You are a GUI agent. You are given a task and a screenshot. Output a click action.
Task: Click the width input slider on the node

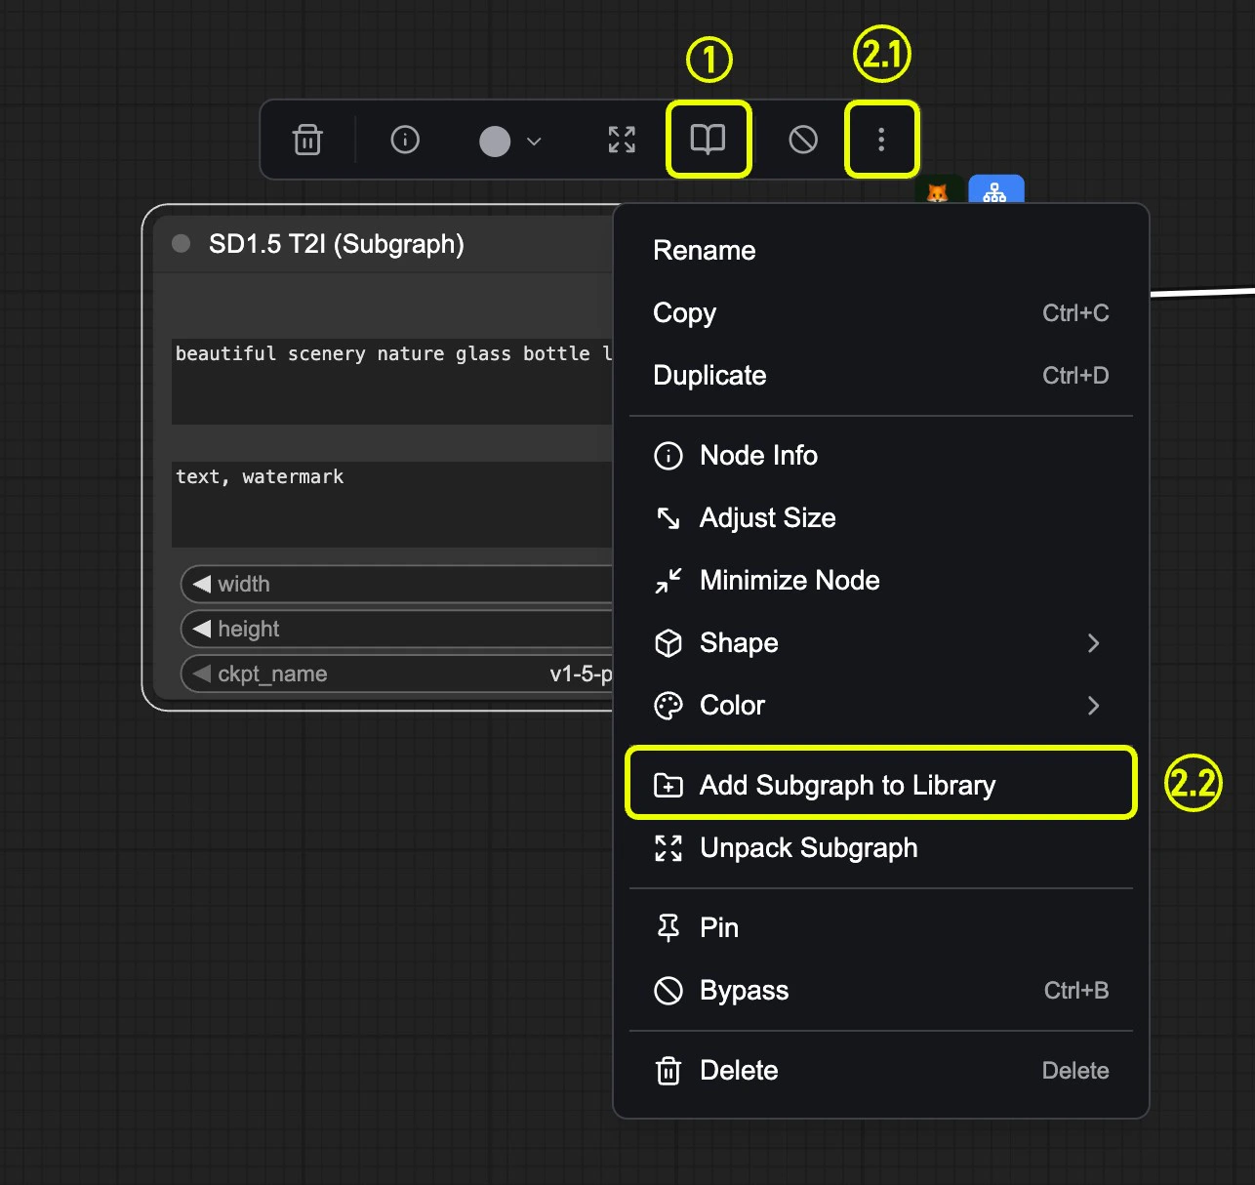[390, 584]
